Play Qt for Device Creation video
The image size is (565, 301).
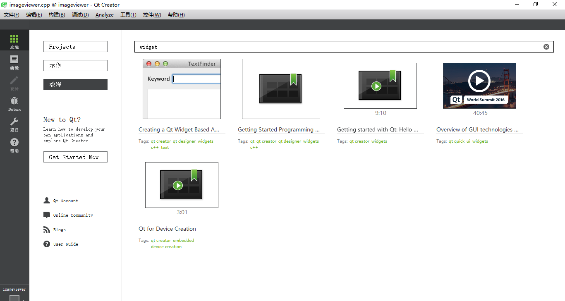(178, 185)
